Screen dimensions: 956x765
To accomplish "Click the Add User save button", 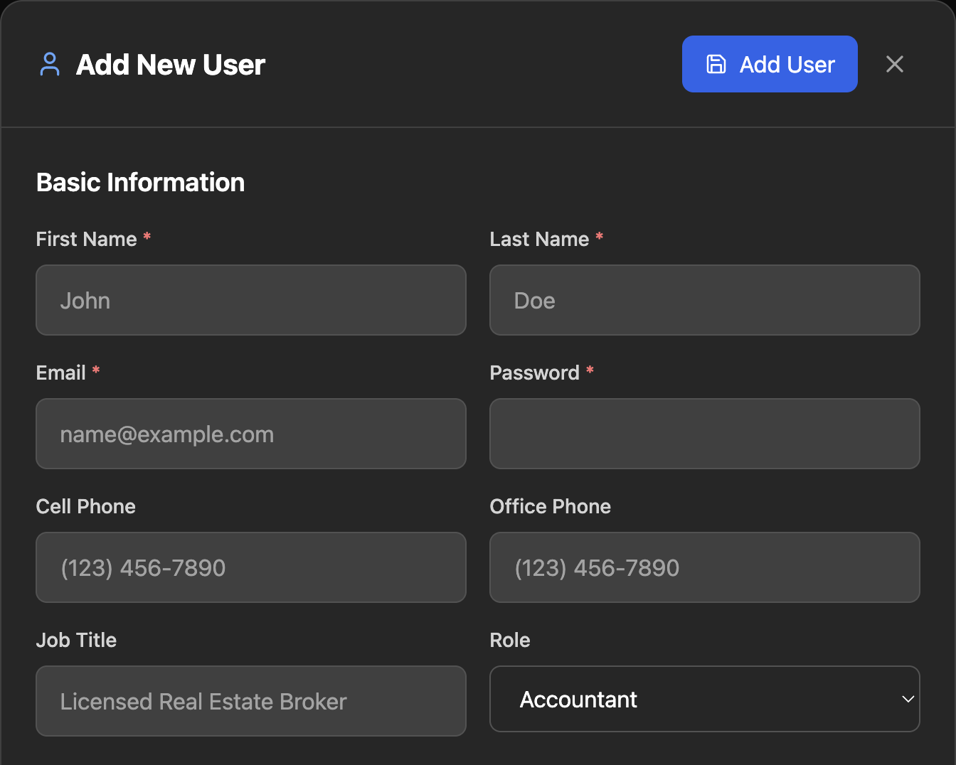I will tap(770, 64).
